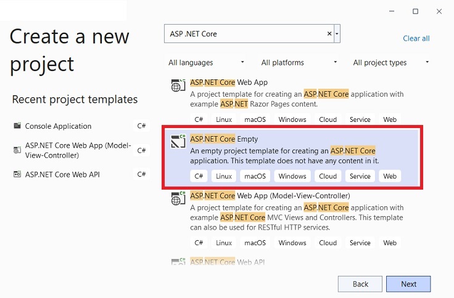
Task: Click the Cloud tag under ASP.NET Core Empty
Action: pyautogui.click(x=328, y=176)
